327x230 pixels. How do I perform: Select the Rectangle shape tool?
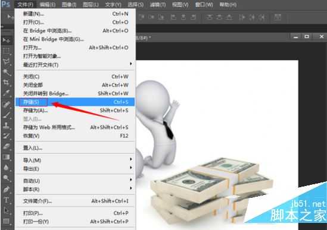tap(7, 221)
